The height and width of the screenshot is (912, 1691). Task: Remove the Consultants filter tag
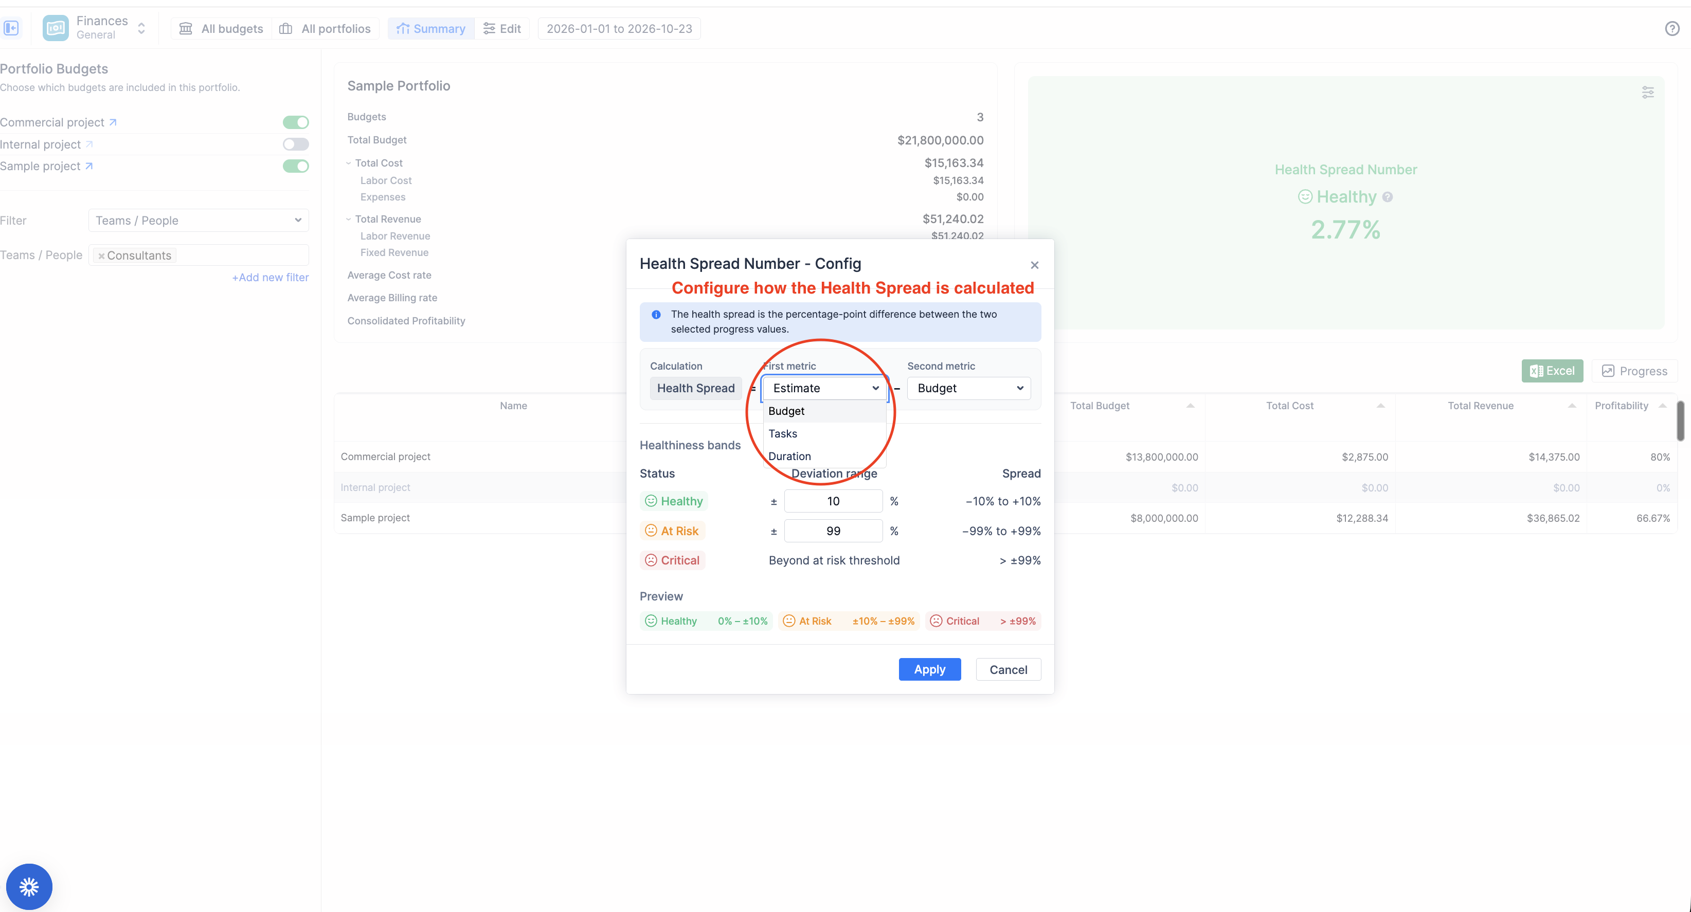pyautogui.click(x=101, y=256)
